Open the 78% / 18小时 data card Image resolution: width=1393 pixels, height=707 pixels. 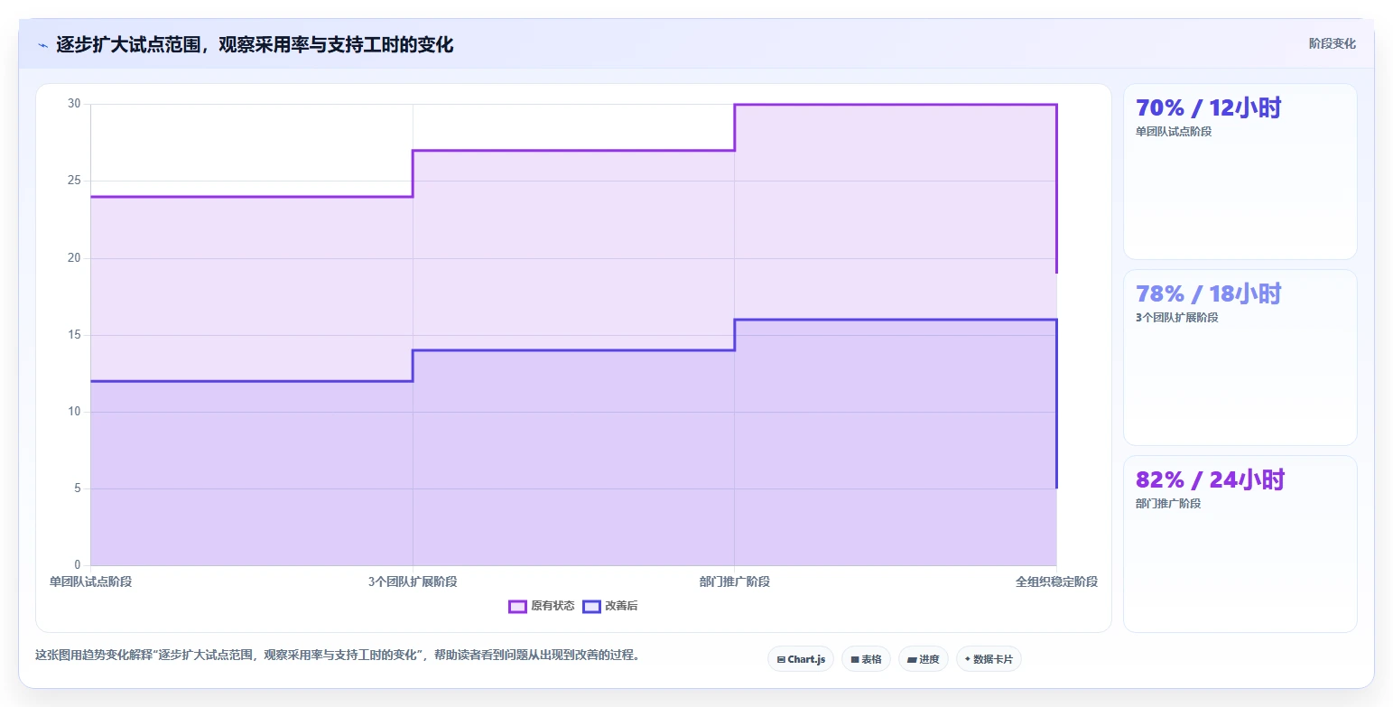click(x=1240, y=358)
